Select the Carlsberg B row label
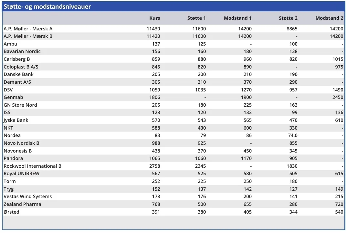 pyautogui.click(x=17, y=59)
